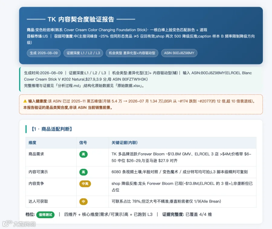272x229 pixels.
Task: Click the 已覆盖 4/4 维 text
Action: [199, 214]
